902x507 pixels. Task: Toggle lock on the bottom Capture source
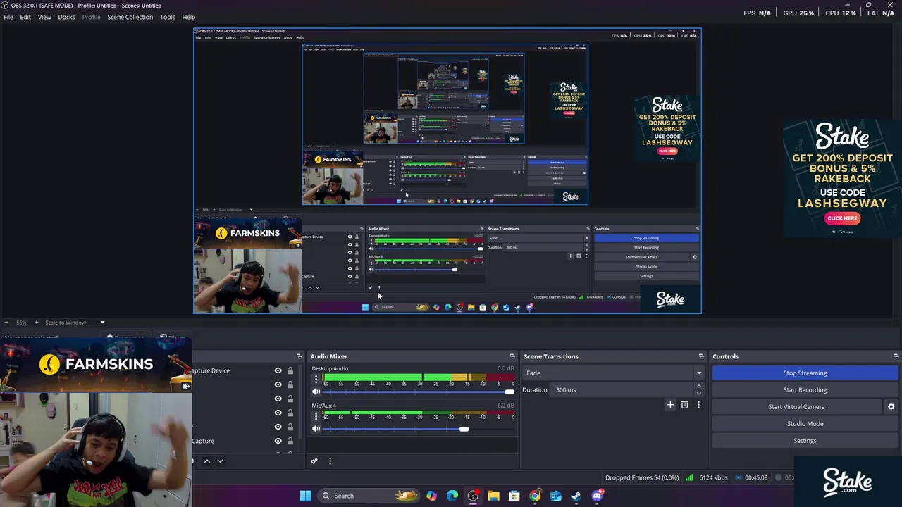[290, 441]
